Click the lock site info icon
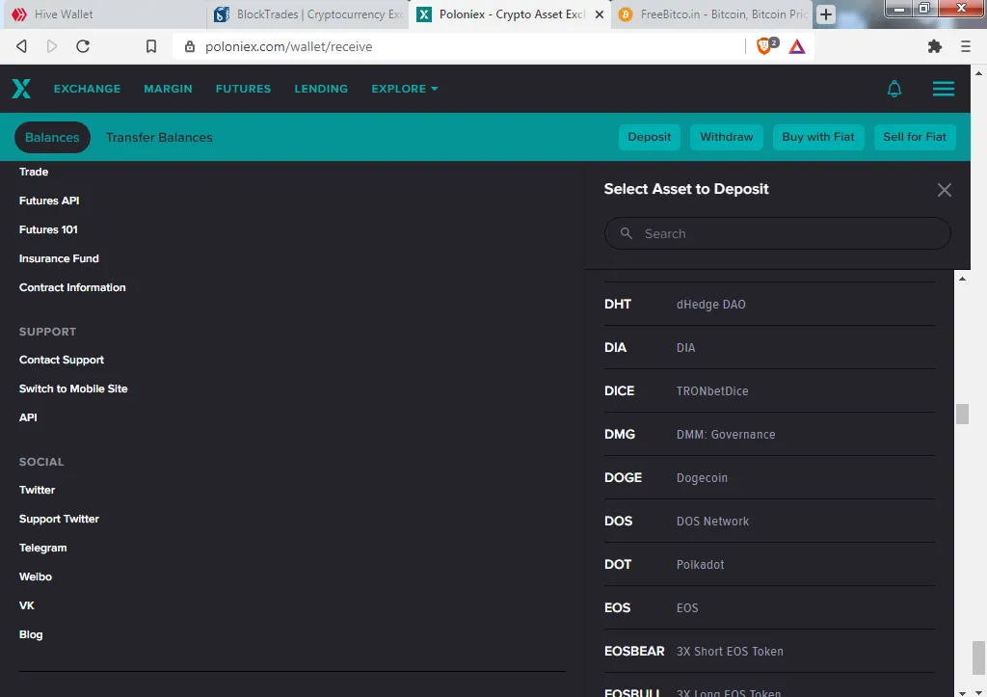Image resolution: width=987 pixels, height=697 pixels. [x=190, y=46]
